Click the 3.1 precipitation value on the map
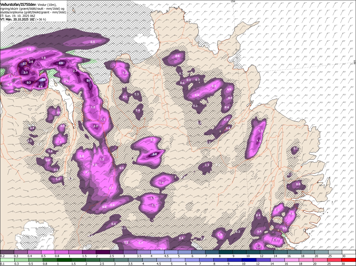Viewport: 356px width, 266px height. pos(26,72)
